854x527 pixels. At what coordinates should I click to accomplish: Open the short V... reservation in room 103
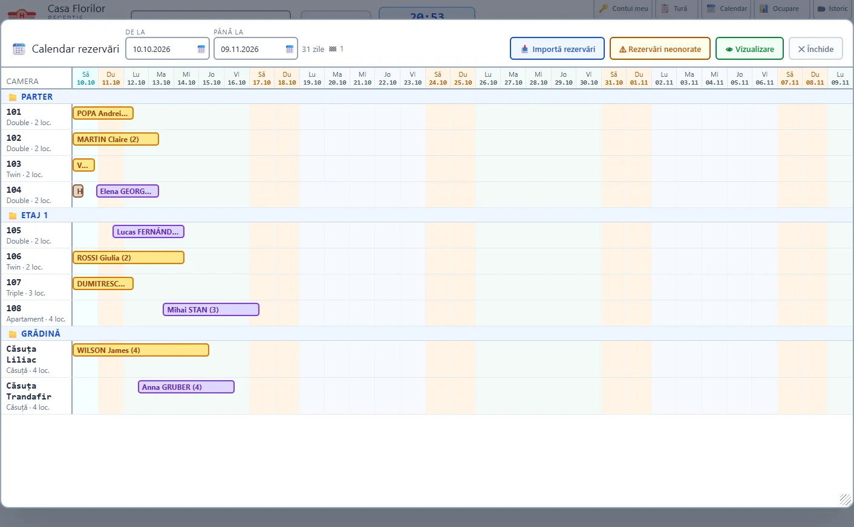coord(83,165)
